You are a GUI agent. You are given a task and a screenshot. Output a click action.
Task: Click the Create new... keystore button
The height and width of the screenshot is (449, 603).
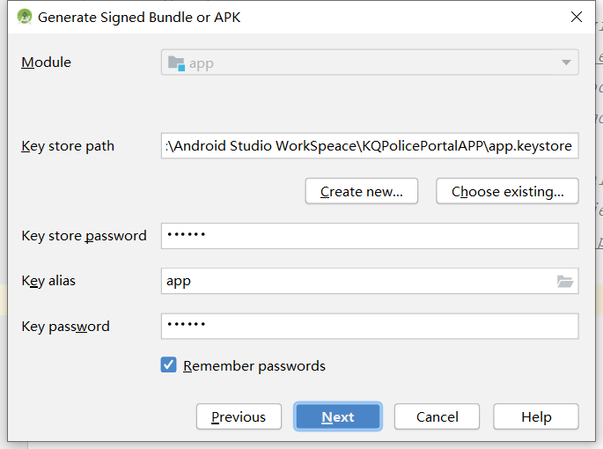pos(362,191)
